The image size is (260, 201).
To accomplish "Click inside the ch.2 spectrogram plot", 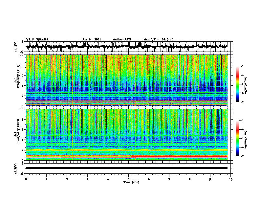I will [x=126, y=135].
